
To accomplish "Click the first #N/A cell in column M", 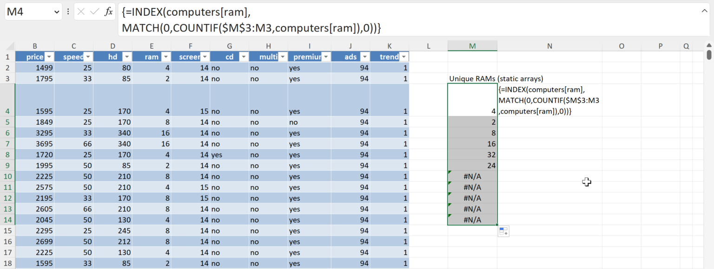I will point(472,176).
